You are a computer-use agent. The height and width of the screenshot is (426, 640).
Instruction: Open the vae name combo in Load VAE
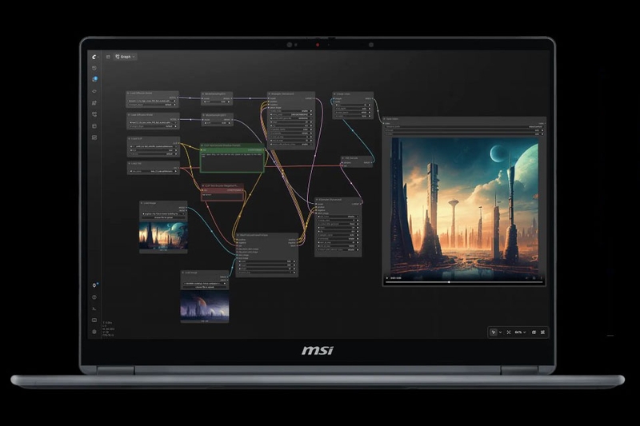(x=154, y=171)
